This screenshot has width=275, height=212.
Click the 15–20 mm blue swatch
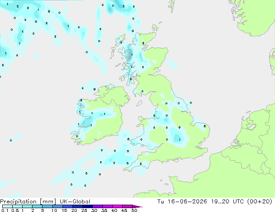68,206
